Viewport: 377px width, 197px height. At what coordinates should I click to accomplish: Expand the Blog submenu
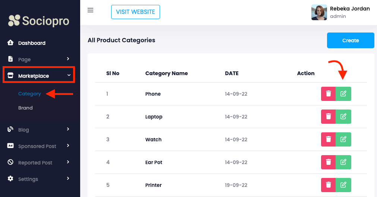coord(68,129)
